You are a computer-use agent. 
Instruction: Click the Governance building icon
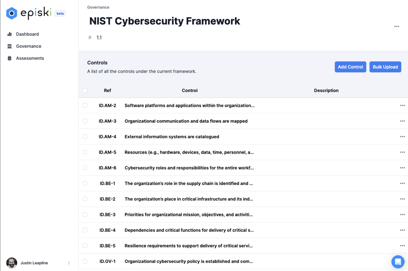pos(9,46)
